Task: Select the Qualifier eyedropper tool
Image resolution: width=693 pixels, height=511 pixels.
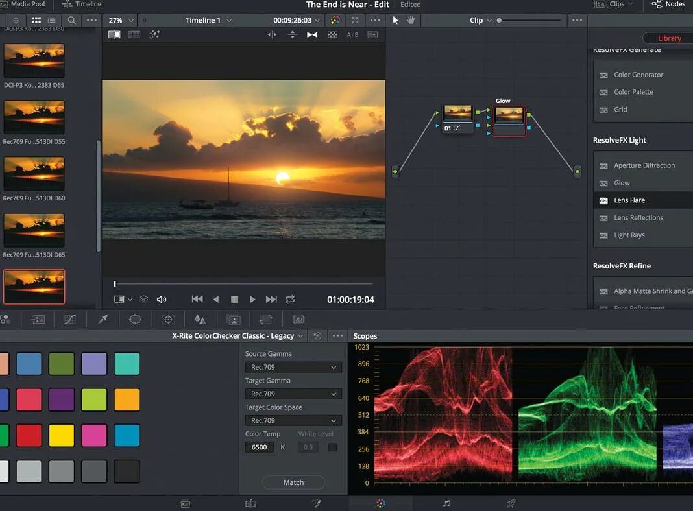Action: (x=103, y=319)
